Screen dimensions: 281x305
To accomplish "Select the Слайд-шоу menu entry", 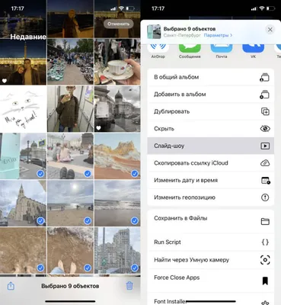I will [x=211, y=146].
